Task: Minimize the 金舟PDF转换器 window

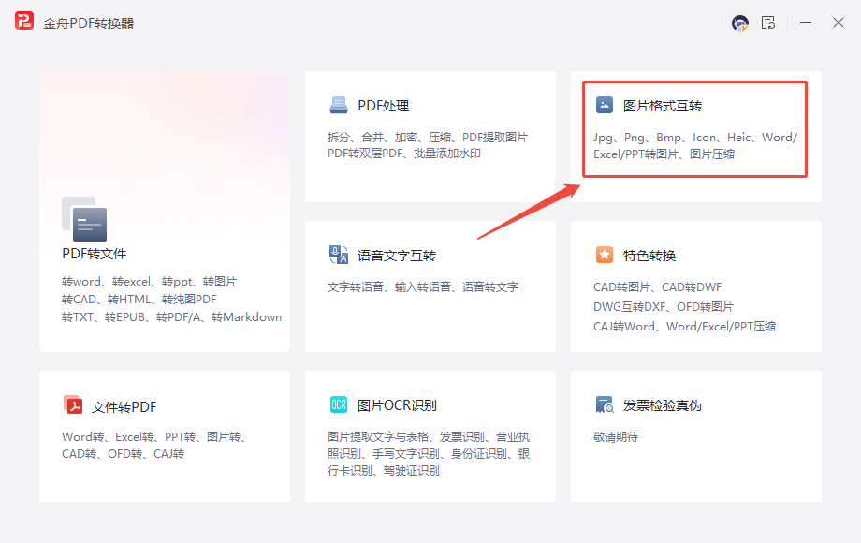Action: (806, 23)
